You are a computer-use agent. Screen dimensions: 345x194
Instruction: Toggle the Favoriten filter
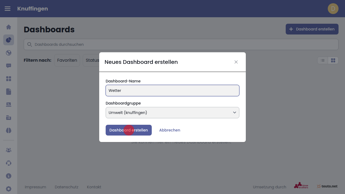[67, 60]
